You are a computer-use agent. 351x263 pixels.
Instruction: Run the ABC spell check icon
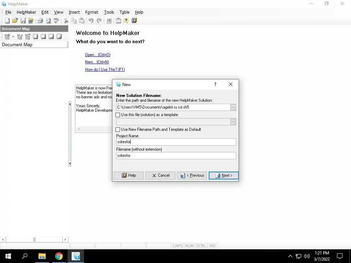click(x=56, y=21)
